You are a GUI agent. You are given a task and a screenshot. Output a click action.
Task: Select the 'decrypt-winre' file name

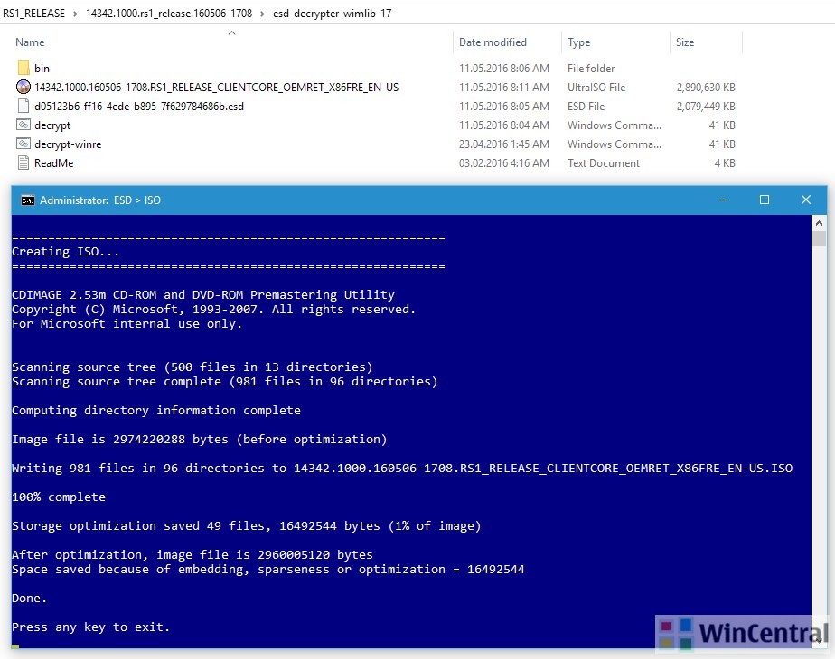[68, 144]
